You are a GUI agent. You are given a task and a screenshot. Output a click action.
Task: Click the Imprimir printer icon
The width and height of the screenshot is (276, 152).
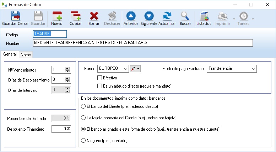[x=222, y=16]
